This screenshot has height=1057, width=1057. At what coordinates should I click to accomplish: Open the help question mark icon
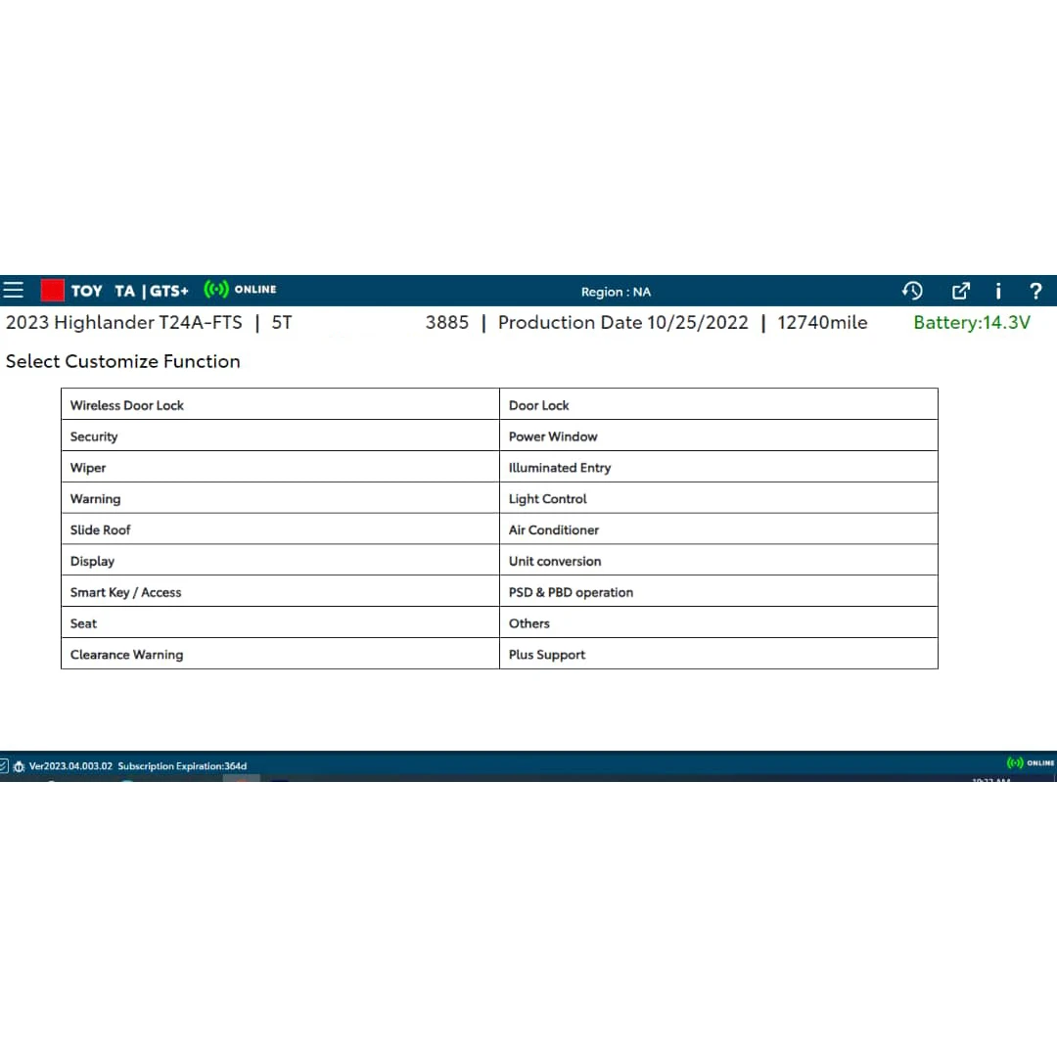pos(1035,292)
